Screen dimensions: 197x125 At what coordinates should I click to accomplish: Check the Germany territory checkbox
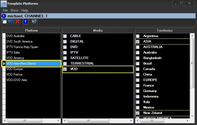[137, 91]
